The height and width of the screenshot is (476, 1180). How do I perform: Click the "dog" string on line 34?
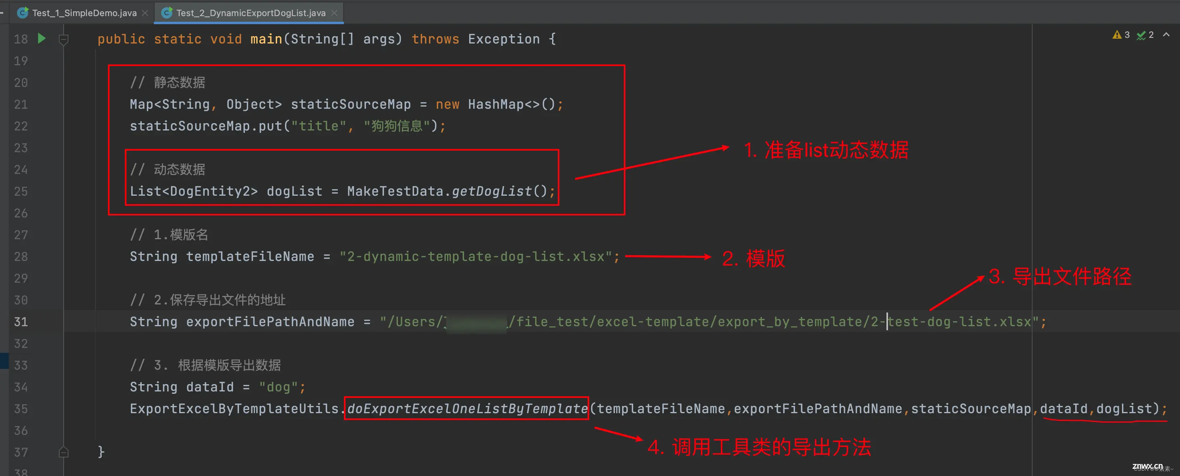click(x=279, y=387)
